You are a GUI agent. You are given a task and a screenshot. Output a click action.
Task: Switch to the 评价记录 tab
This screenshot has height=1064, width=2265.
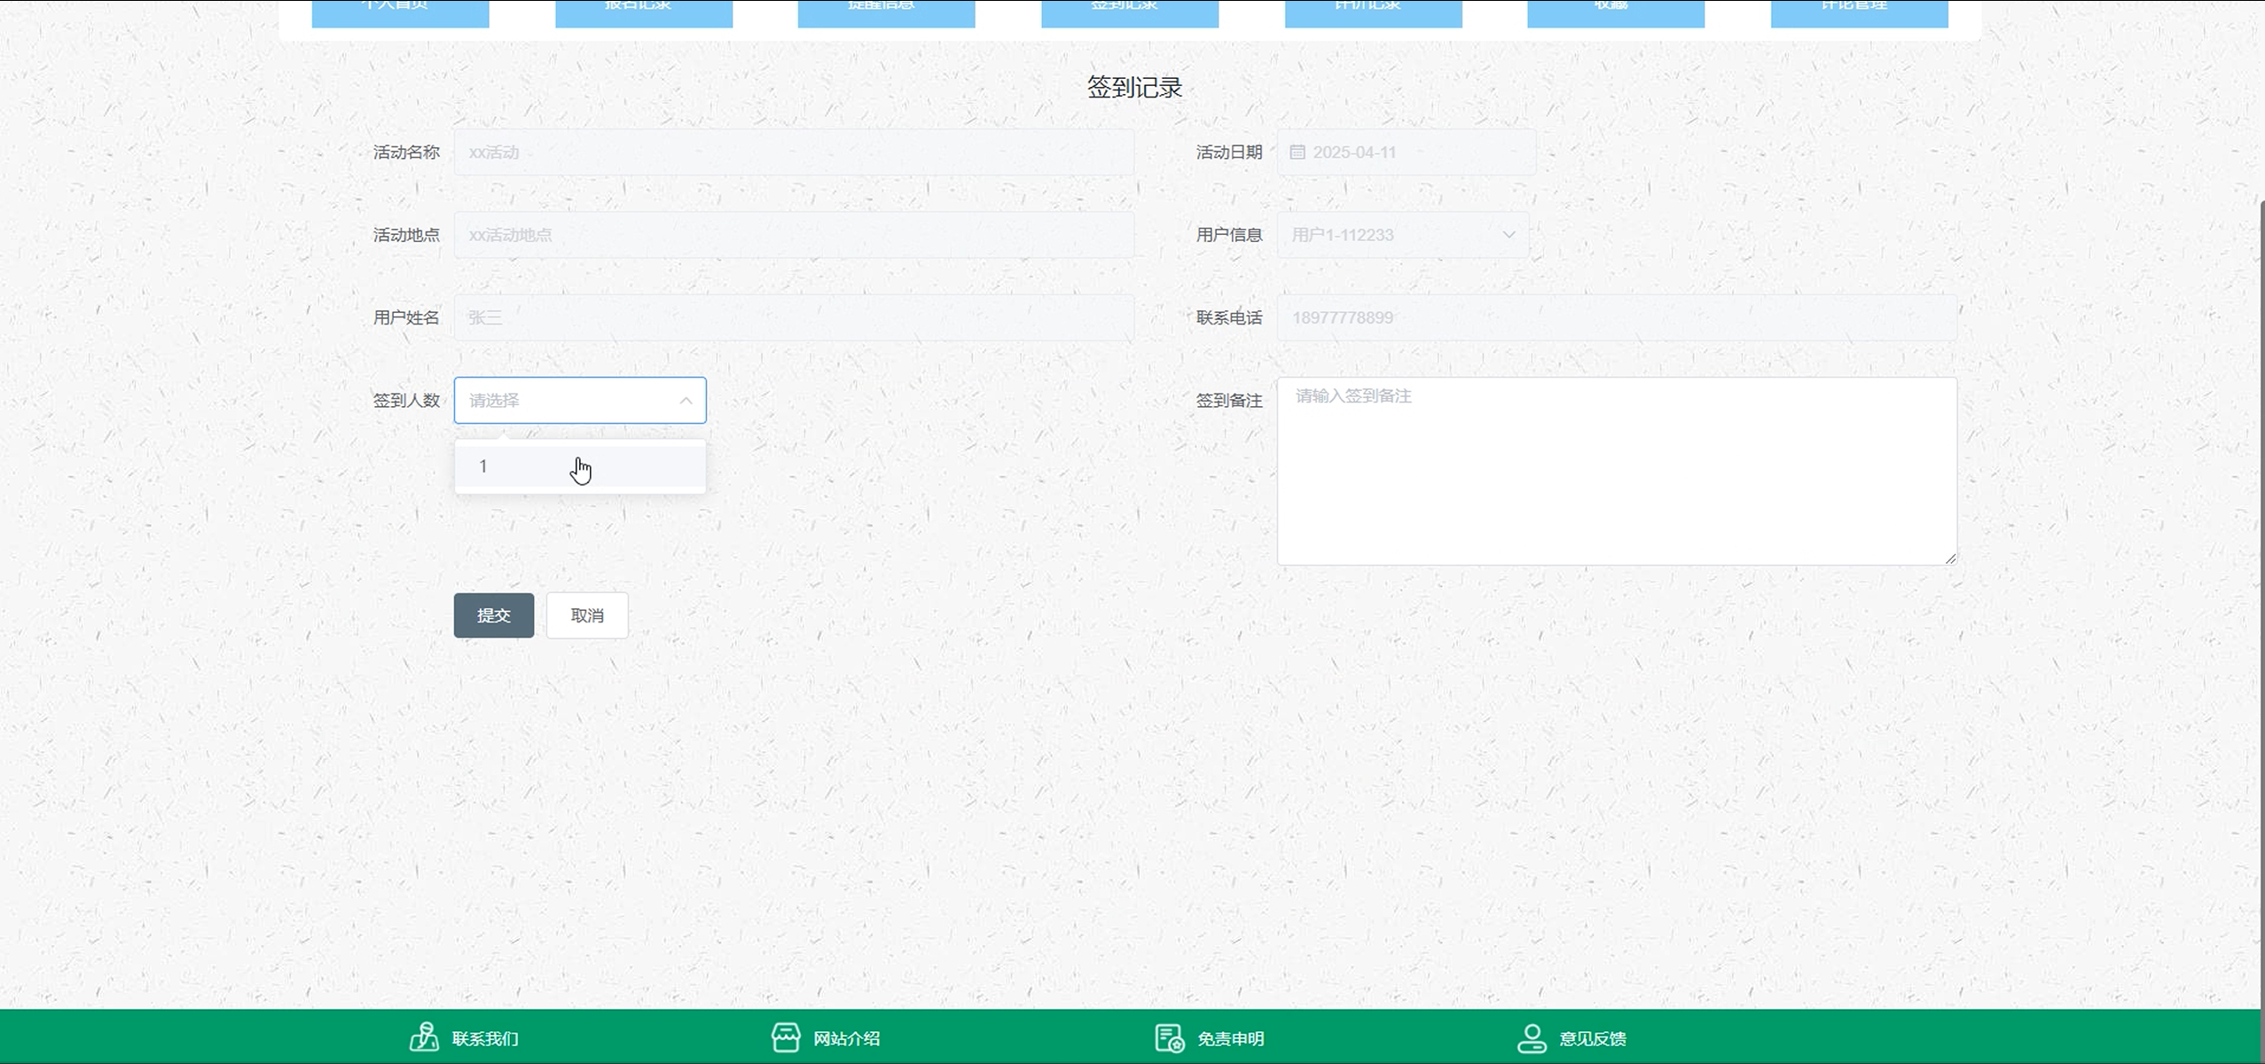(x=1373, y=11)
